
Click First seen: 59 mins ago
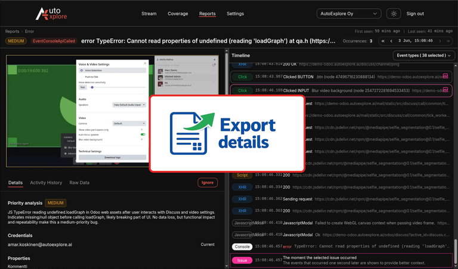(377, 31)
